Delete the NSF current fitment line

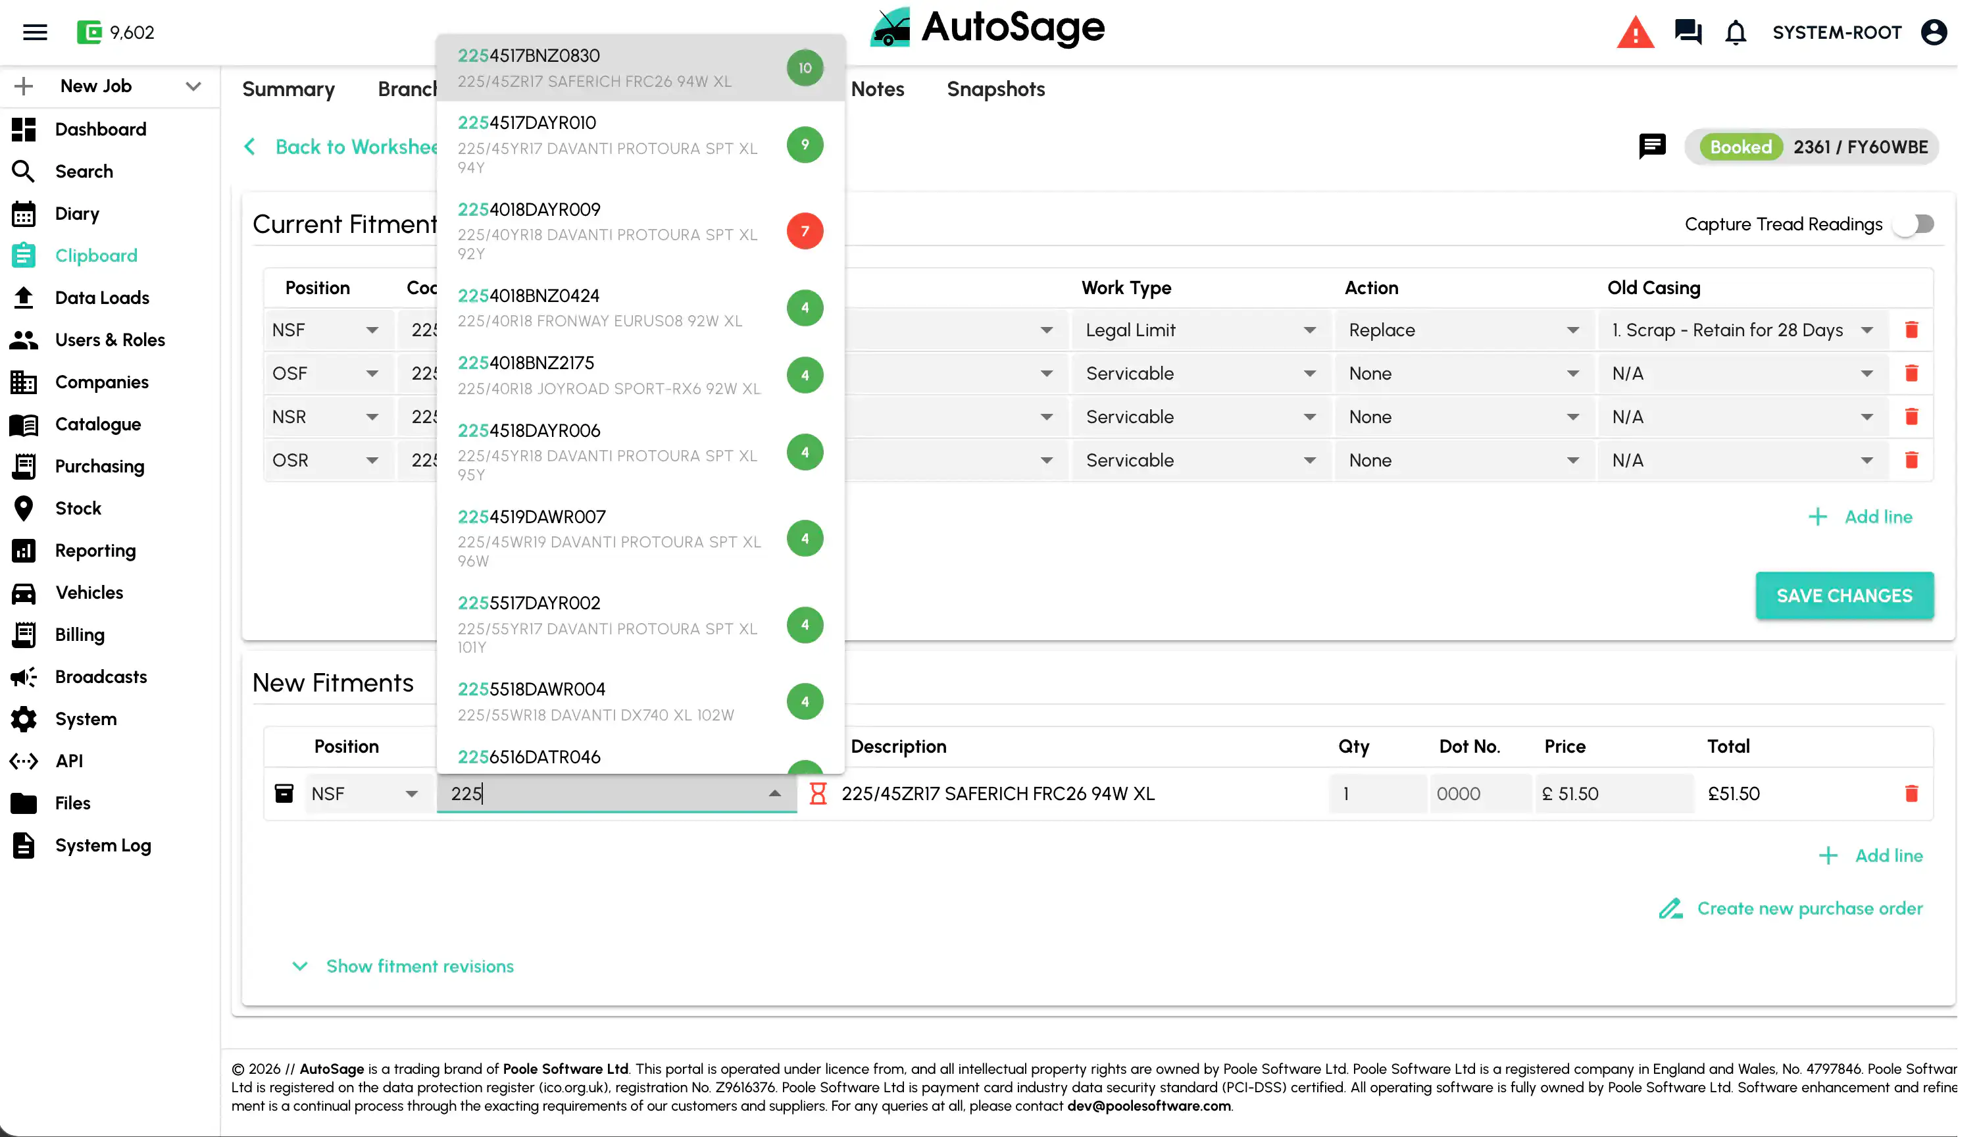click(1911, 330)
